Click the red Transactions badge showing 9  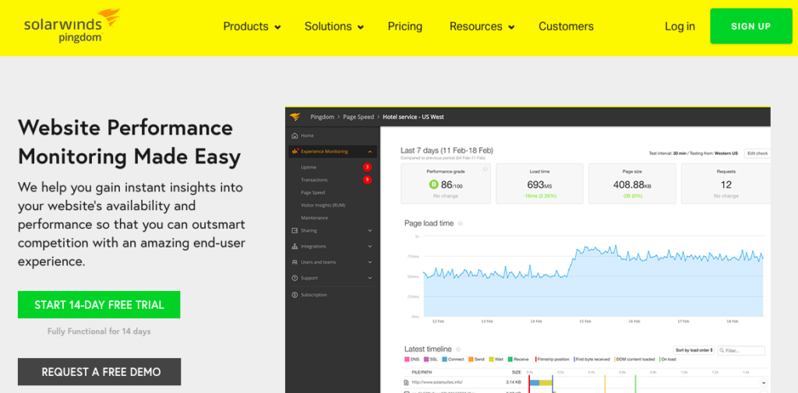pyautogui.click(x=367, y=180)
